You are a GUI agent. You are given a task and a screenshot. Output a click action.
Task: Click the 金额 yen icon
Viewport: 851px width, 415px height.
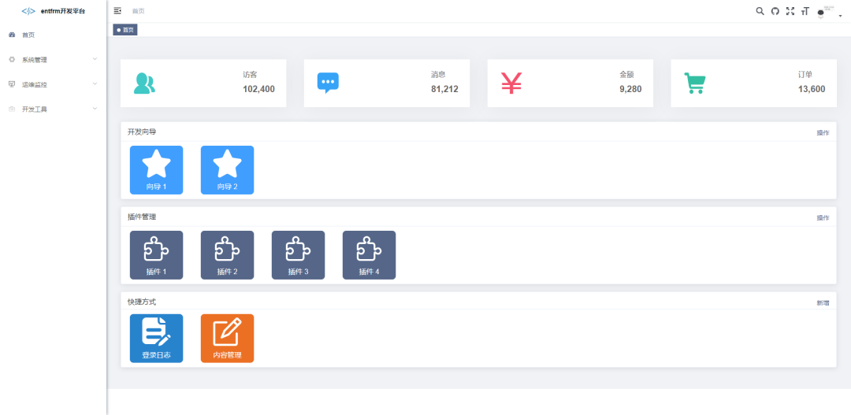coord(511,83)
